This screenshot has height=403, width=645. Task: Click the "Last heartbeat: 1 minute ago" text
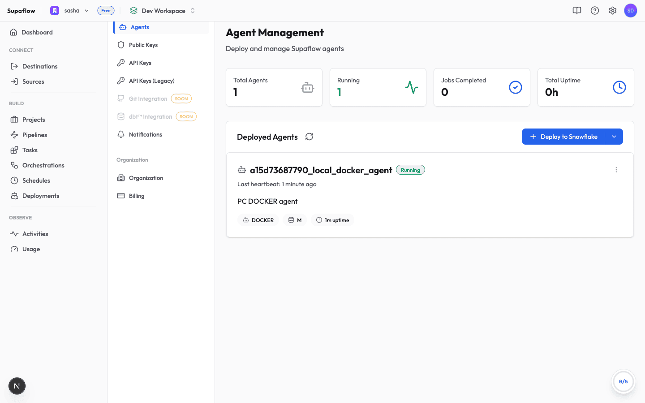tap(277, 184)
